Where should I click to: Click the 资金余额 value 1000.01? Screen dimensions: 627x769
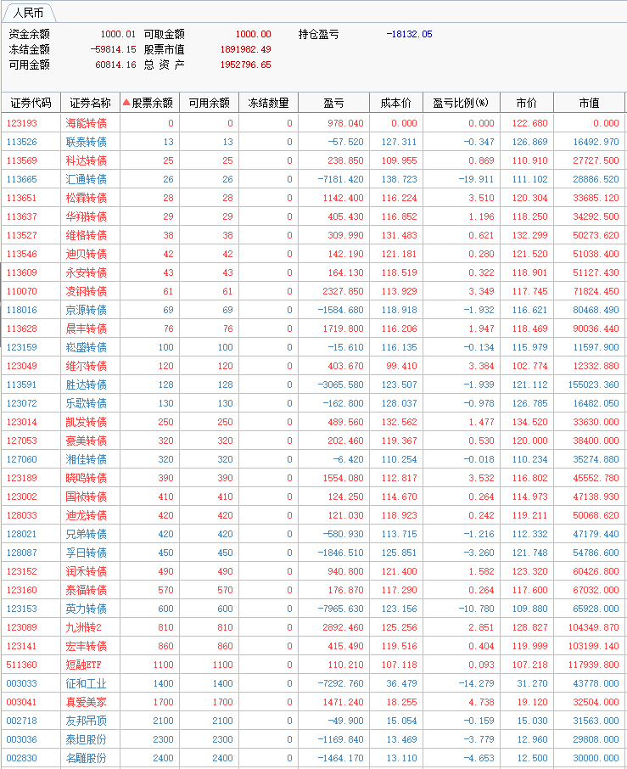[118, 34]
